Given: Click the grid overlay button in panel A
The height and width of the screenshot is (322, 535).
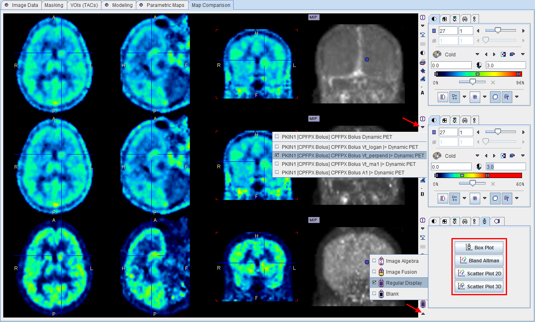Looking at the screenshot, I should tap(475, 97).
